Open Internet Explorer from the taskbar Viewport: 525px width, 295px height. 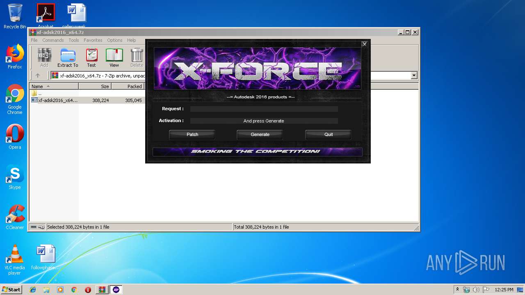coord(33,290)
